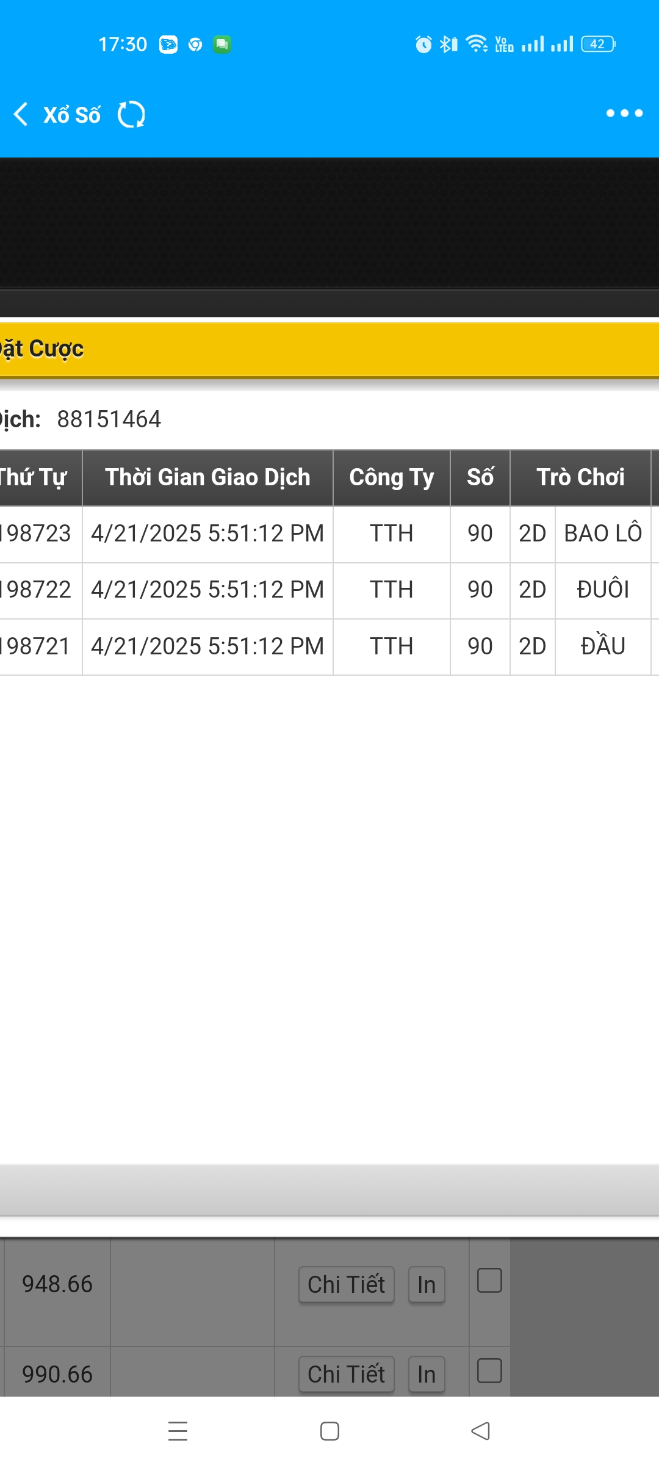Select the Thời Gian Giao Dịch column header
The height and width of the screenshot is (1465, 659).
click(207, 478)
